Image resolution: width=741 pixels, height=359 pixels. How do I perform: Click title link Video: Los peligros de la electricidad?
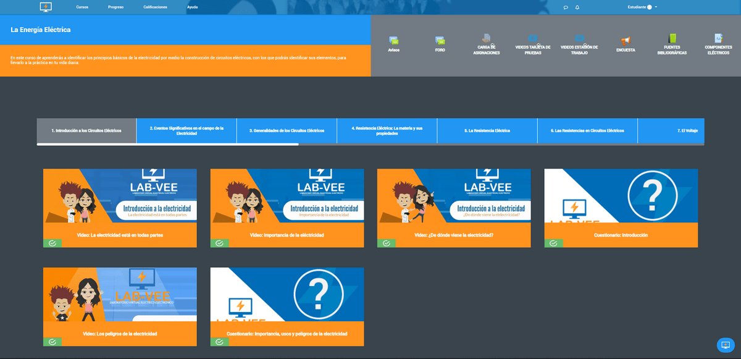point(120,334)
